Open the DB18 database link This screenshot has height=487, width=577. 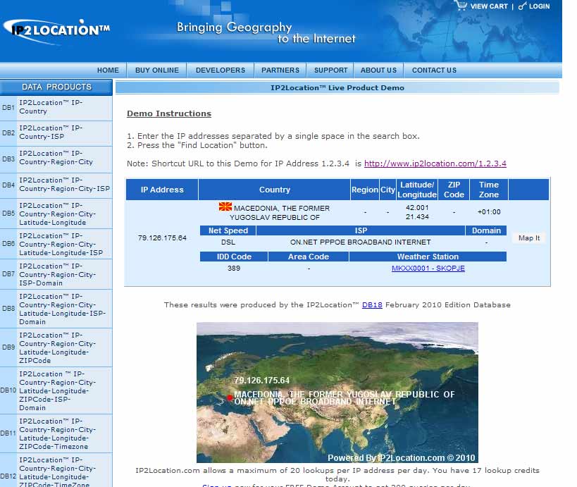[x=372, y=304]
